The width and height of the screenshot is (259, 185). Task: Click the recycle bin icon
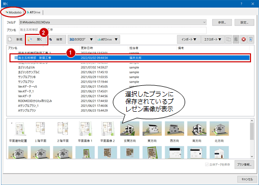pos(251,39)
